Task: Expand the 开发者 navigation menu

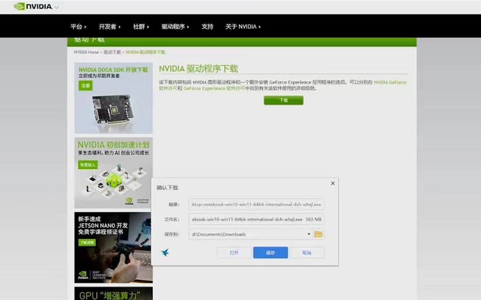Action: [x=109, y=26]
